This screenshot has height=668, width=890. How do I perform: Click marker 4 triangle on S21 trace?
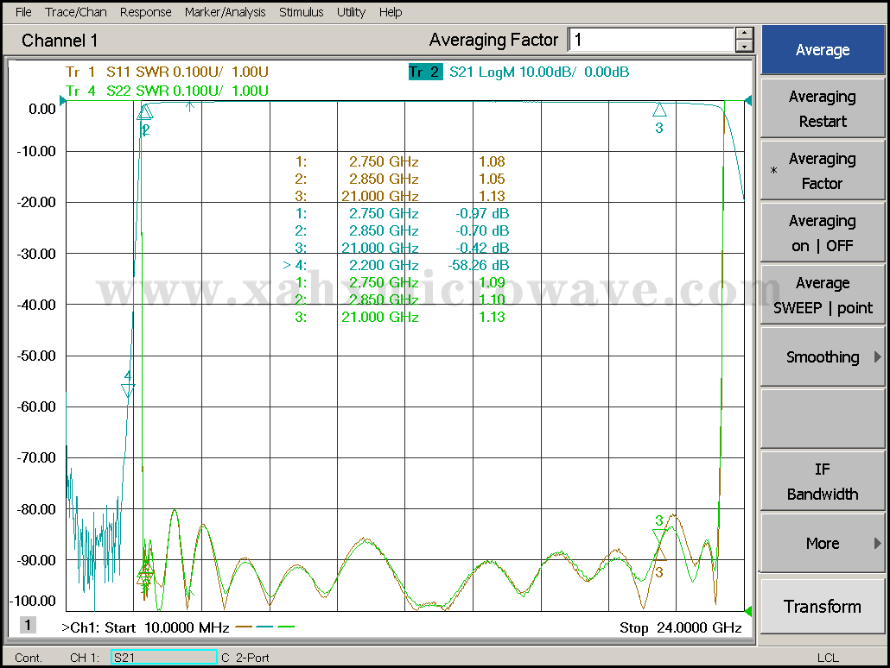tap(128, 389)
